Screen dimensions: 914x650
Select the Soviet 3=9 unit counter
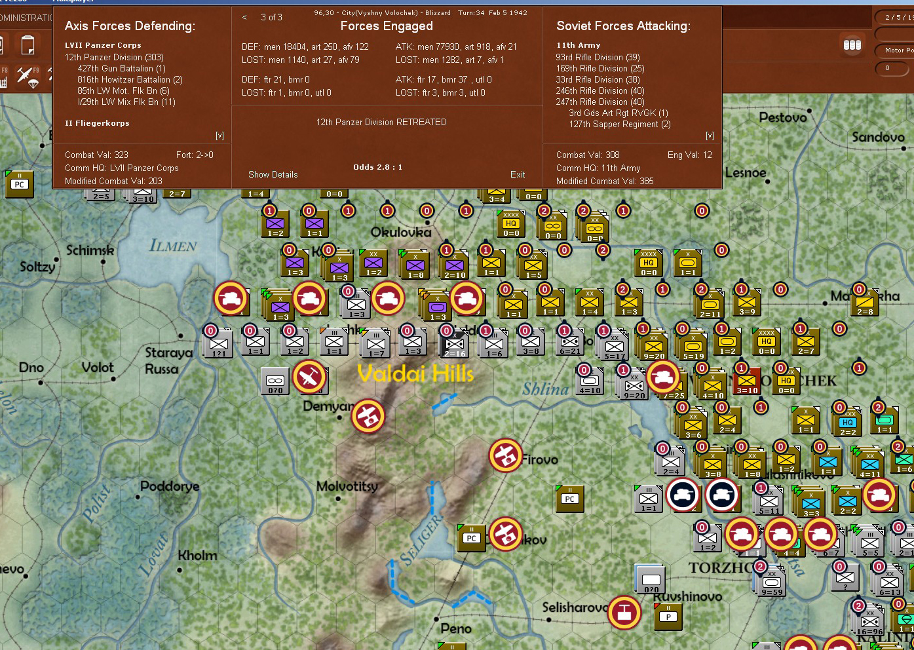tap(747, 301)
